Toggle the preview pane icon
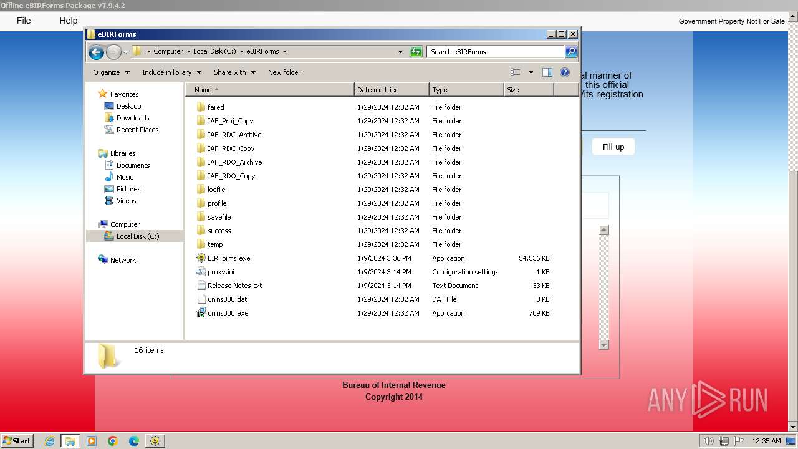The width and height of the screenshot is (798, 449). click(547, 72)
